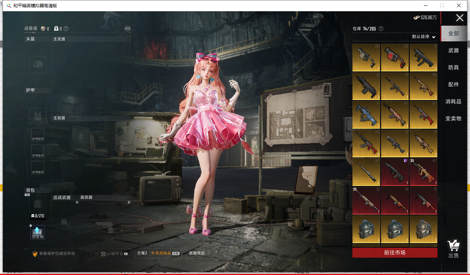The image size is (470, 275).
Task: Switch to the 武器 category tab
Action: pyautogui.click(x=453, y=50)
